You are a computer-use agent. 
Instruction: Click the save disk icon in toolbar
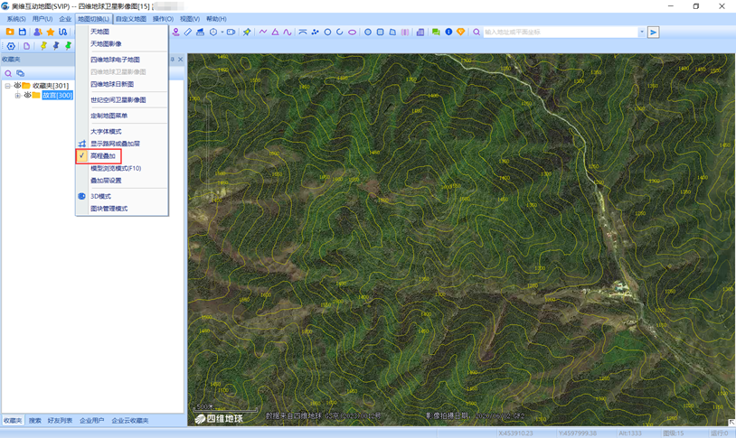23,32
